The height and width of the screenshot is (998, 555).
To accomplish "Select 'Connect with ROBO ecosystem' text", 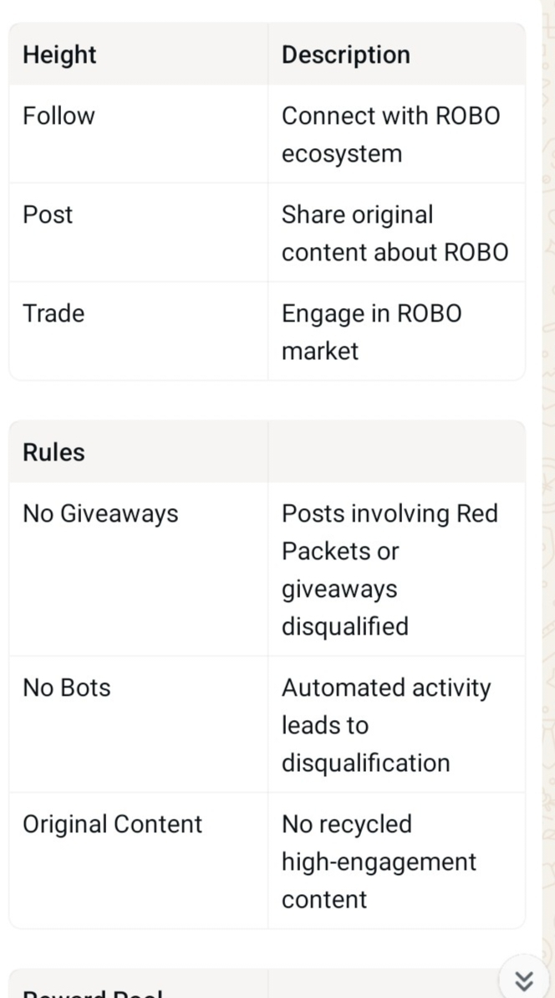I will click(x=390, y=134).
